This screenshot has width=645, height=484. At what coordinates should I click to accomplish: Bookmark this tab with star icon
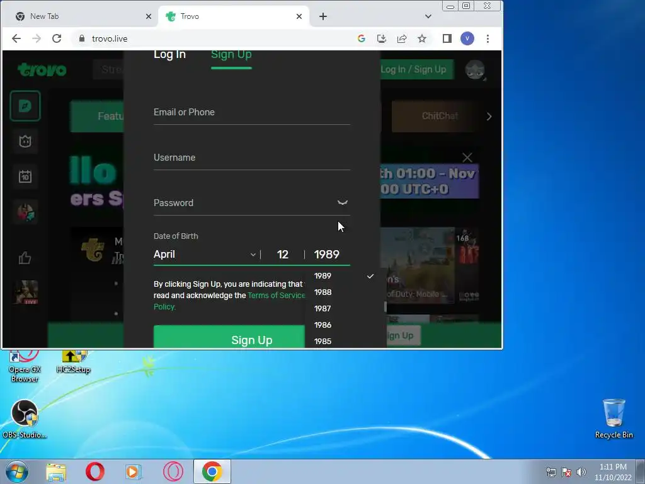[x=422, y=38]
